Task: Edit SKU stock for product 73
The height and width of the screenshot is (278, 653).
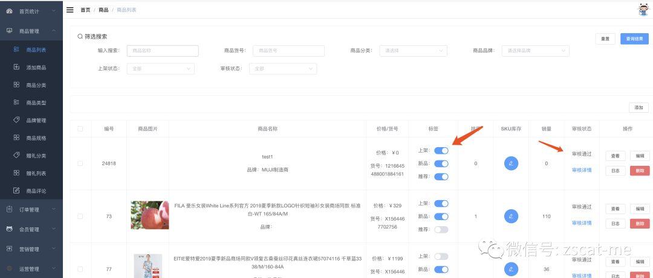Action: (511, 216)
